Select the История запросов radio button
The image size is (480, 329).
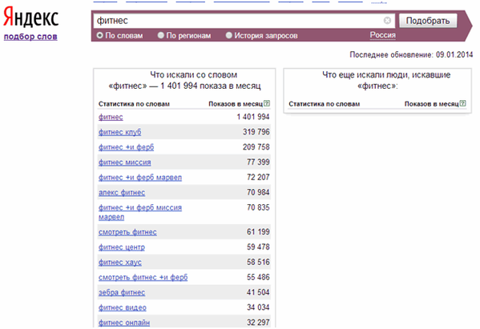(228, 35)
